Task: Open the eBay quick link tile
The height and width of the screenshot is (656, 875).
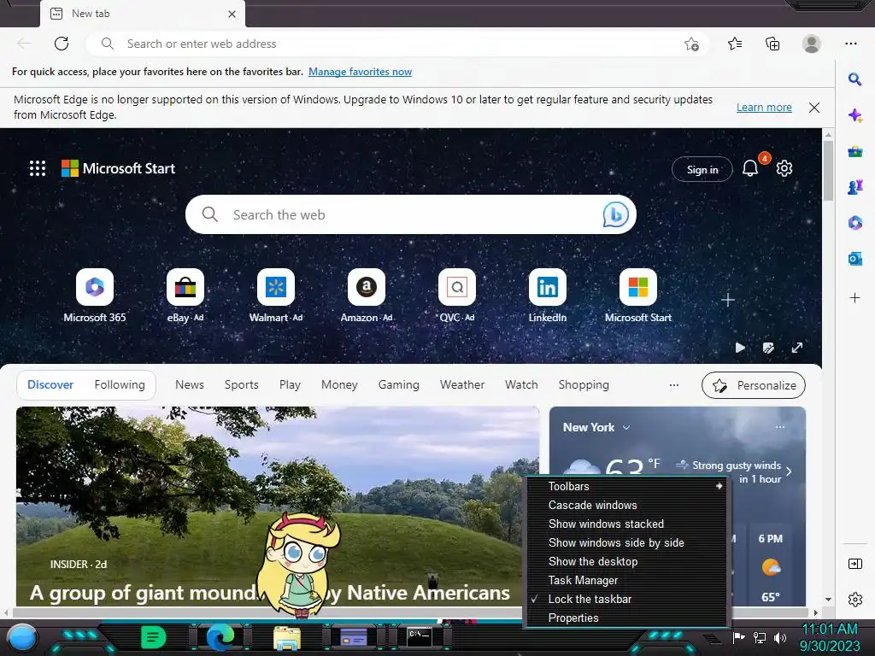Action: point(185,287)
